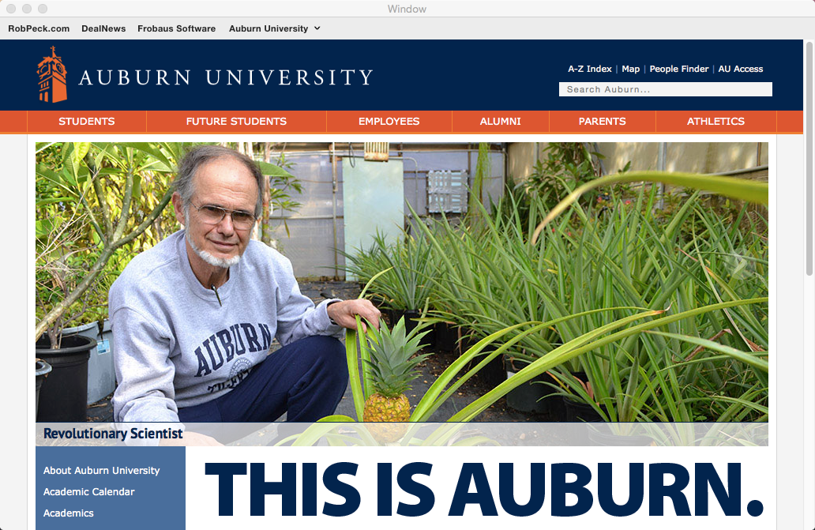
Task: Open the AU Access link
Action: (741, 69)
